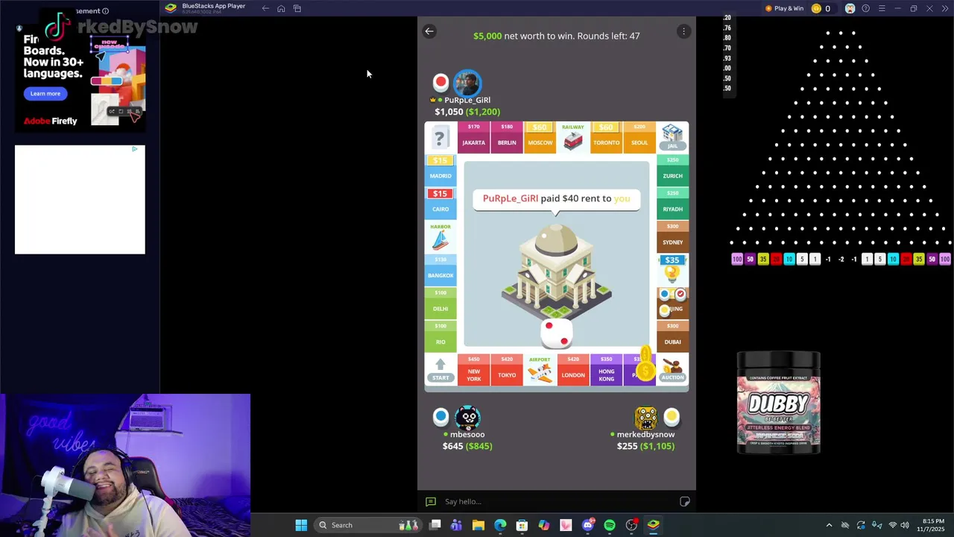Open the emoji sticker icon in chat bar
The width and height of the screenshot is (954, 537).
(x=684, y=501)
